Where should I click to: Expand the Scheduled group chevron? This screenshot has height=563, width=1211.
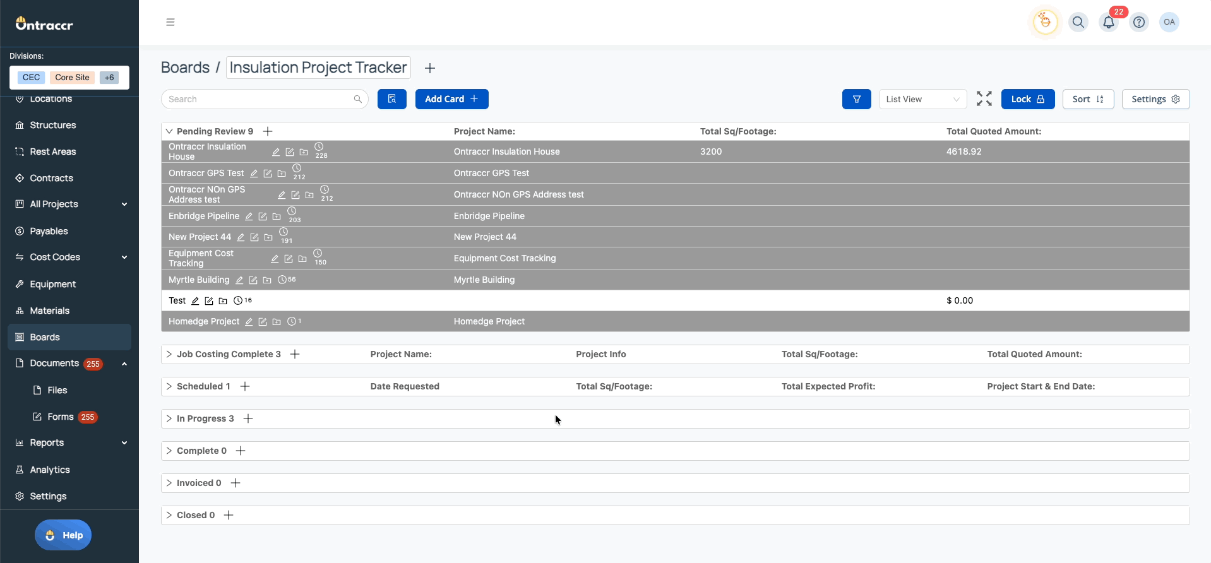[169, 386]
